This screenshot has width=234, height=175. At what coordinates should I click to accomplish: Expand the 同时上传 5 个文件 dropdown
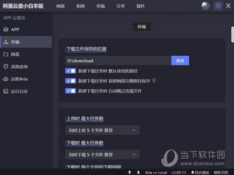click(102, 130)
